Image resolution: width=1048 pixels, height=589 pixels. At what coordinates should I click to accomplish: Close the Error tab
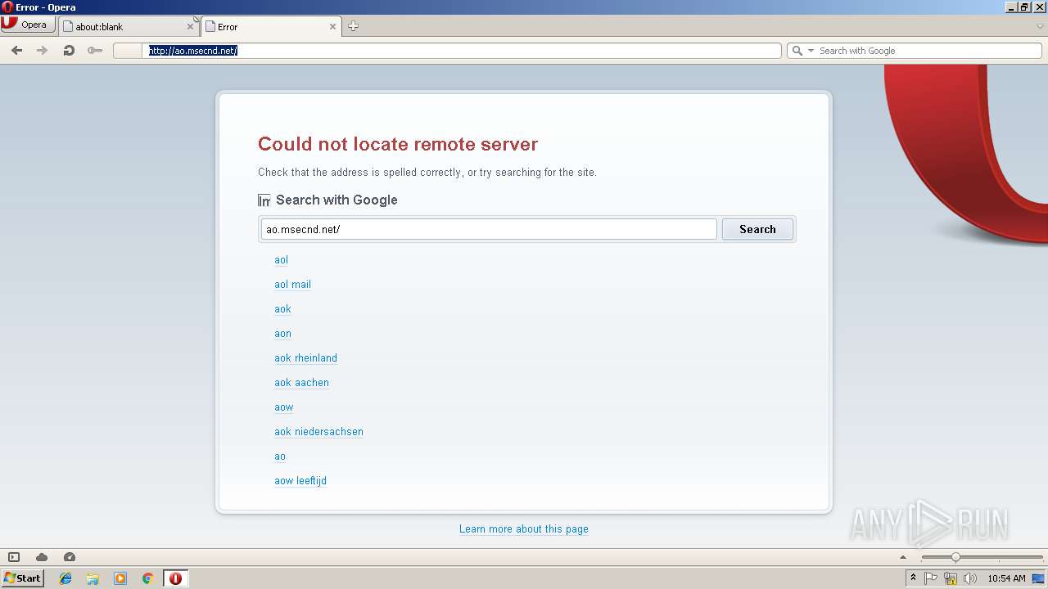[x=332, y=27]
